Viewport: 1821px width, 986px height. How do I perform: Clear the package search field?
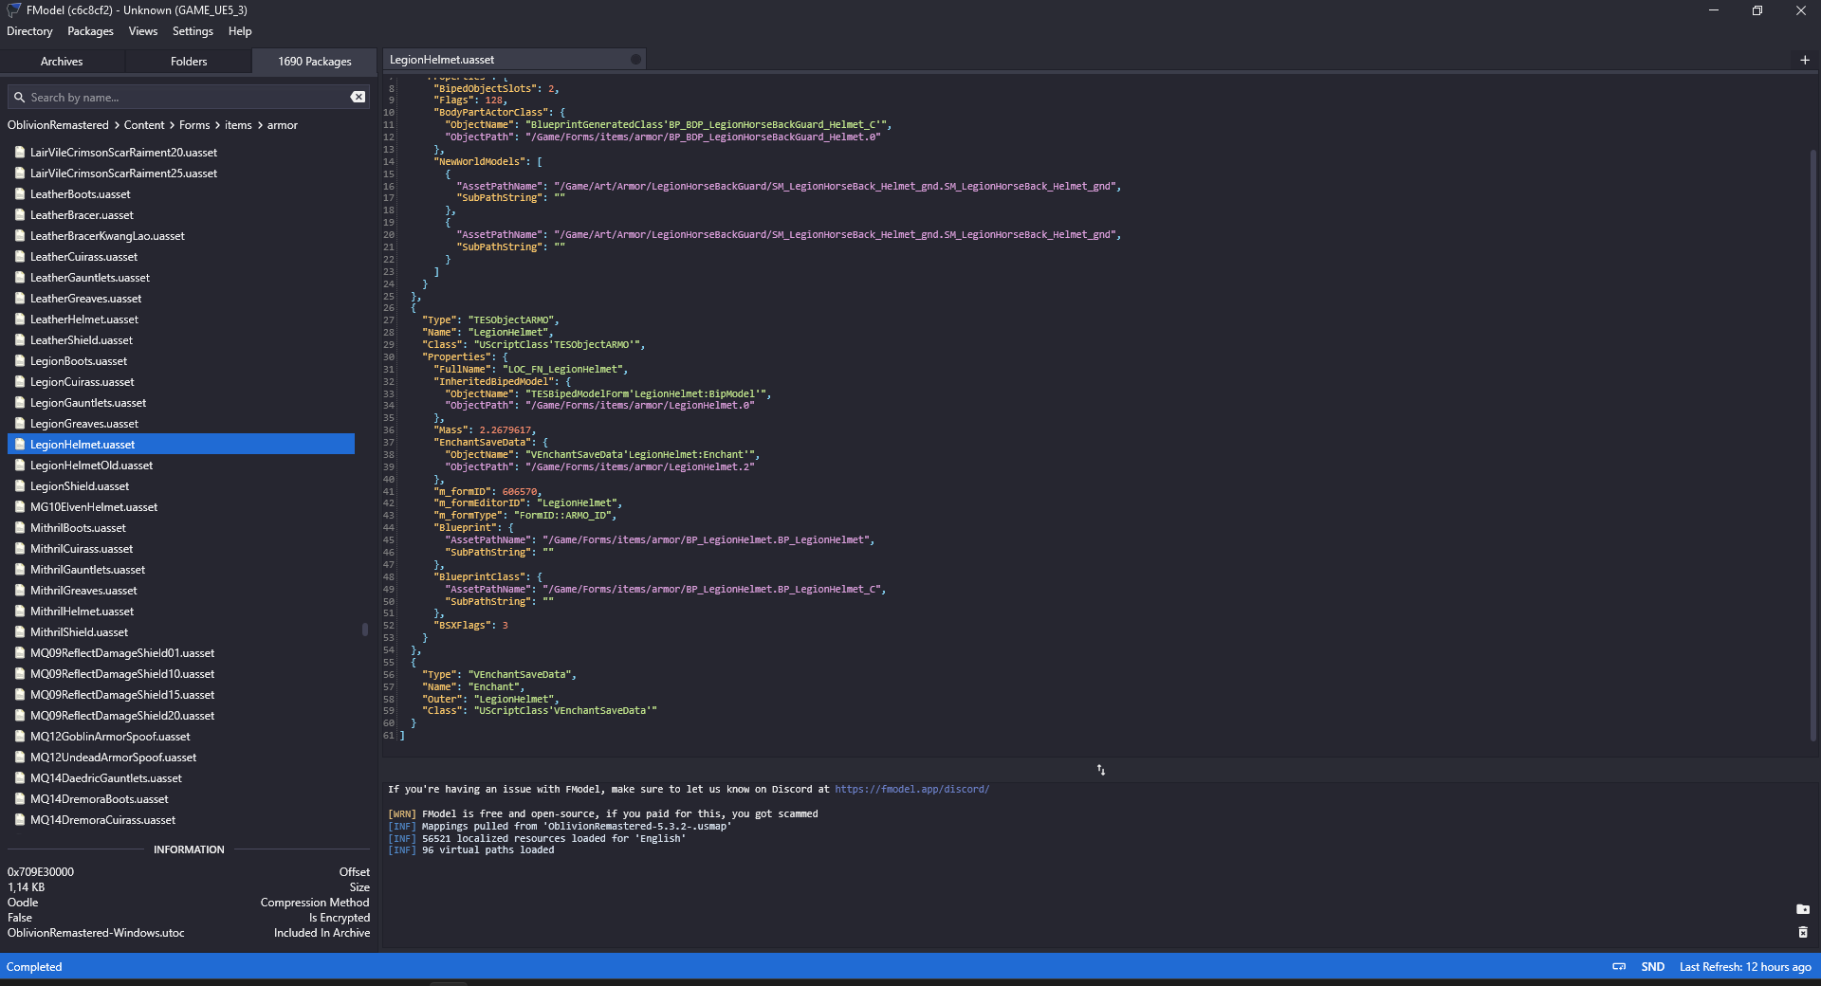(358, 97)
